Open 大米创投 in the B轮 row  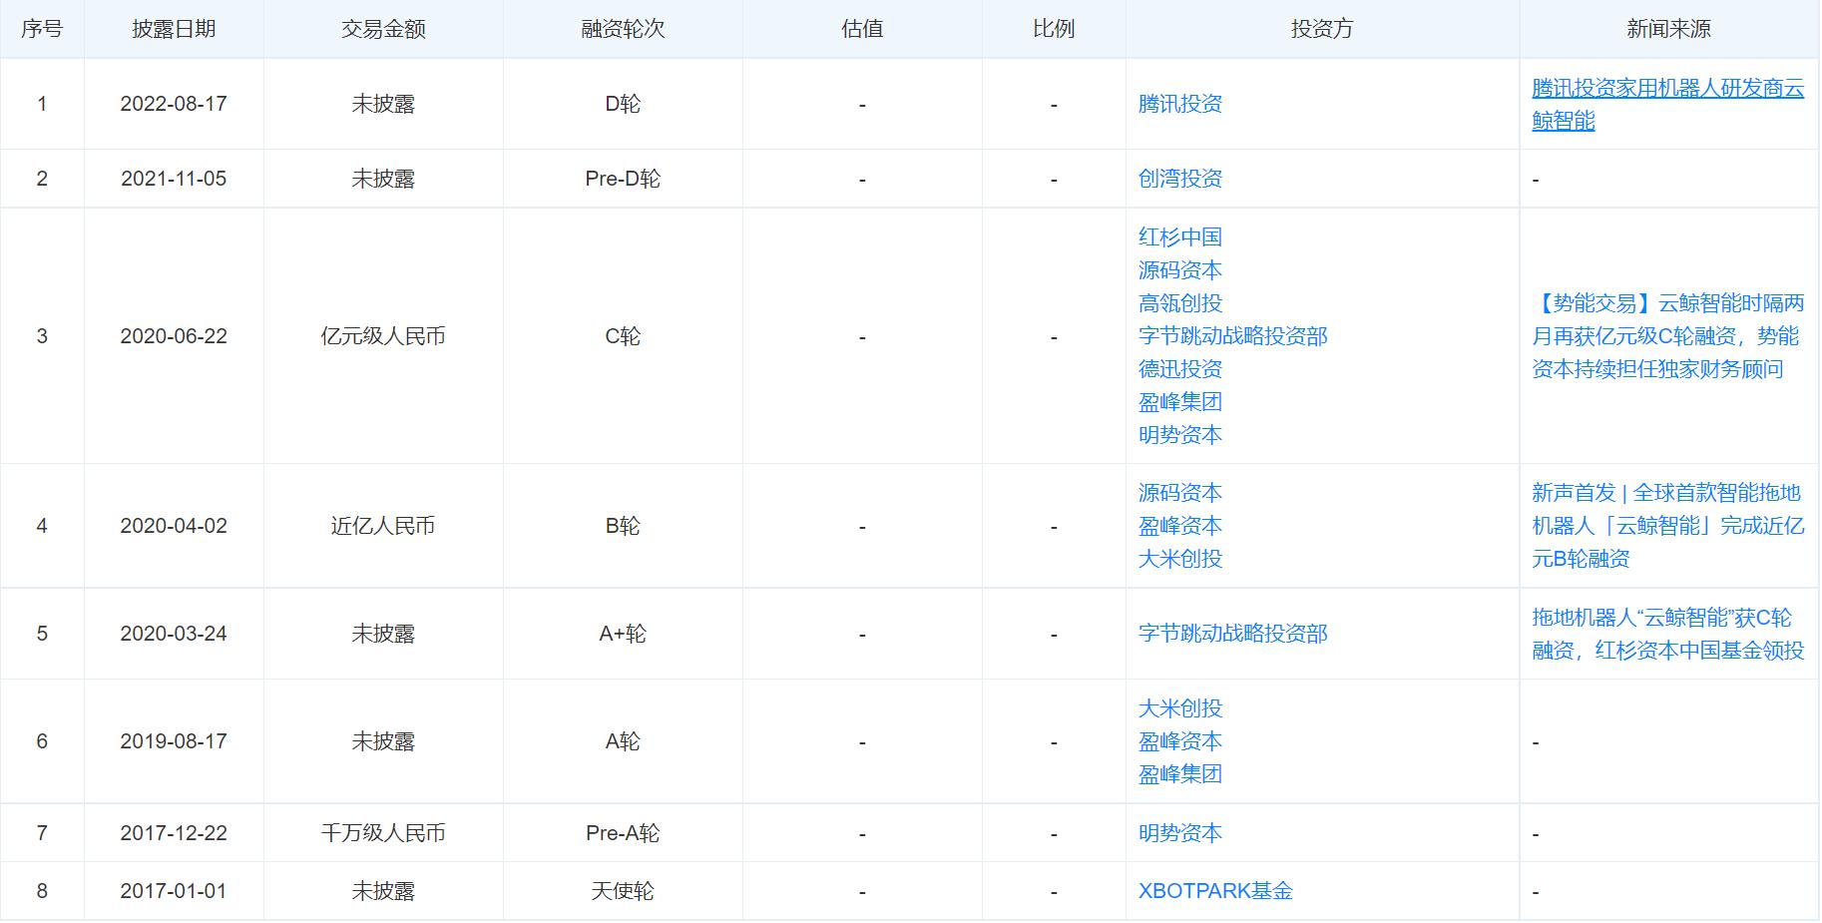(x=1179, y=559)
